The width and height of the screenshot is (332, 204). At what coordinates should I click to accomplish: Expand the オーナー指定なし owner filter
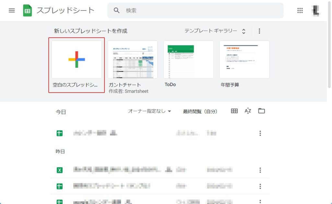click(149, 111)
